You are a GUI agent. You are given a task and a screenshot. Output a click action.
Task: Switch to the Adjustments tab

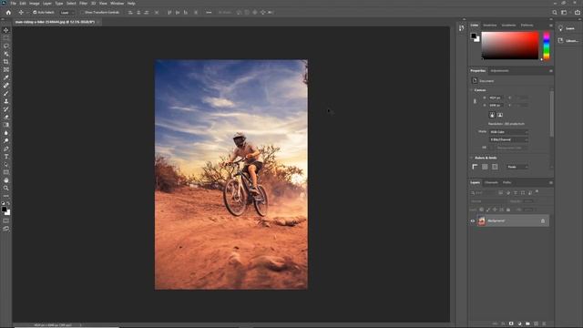[x=499, y=71]
